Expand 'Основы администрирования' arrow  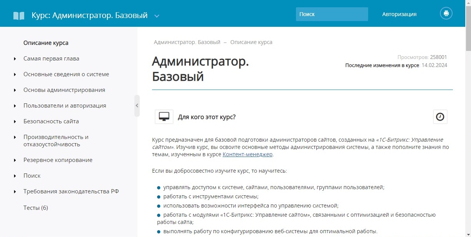[x=15, y=90]
